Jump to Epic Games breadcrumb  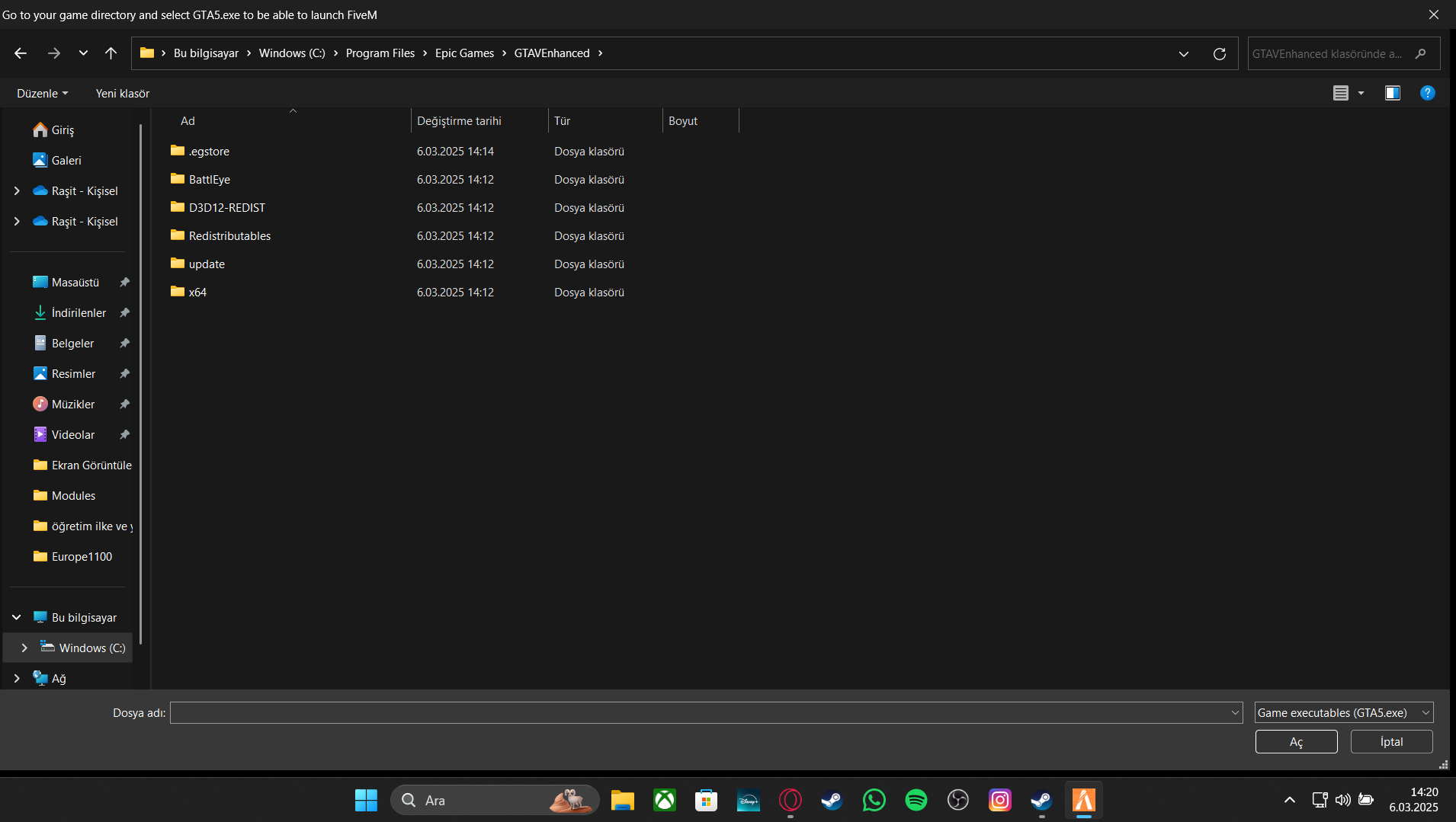tap(464, 53)
